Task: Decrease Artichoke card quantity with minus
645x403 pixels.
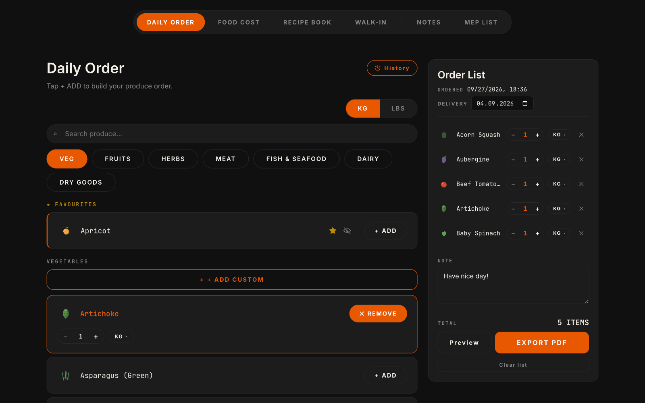Action: [x=65, y=337]
